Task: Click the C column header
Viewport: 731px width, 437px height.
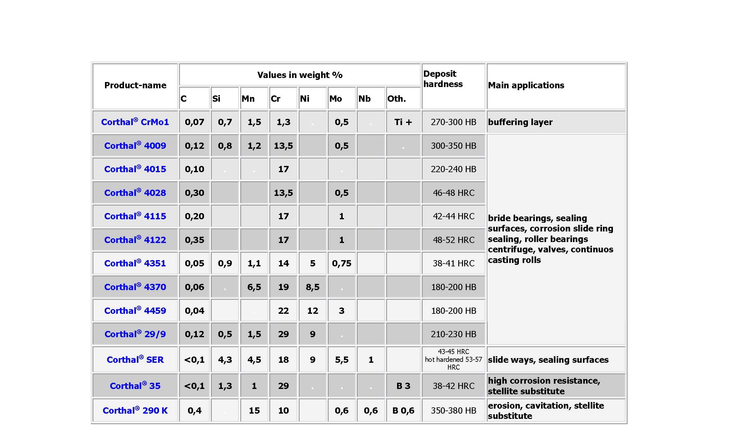Action: [x=194, y=98]
